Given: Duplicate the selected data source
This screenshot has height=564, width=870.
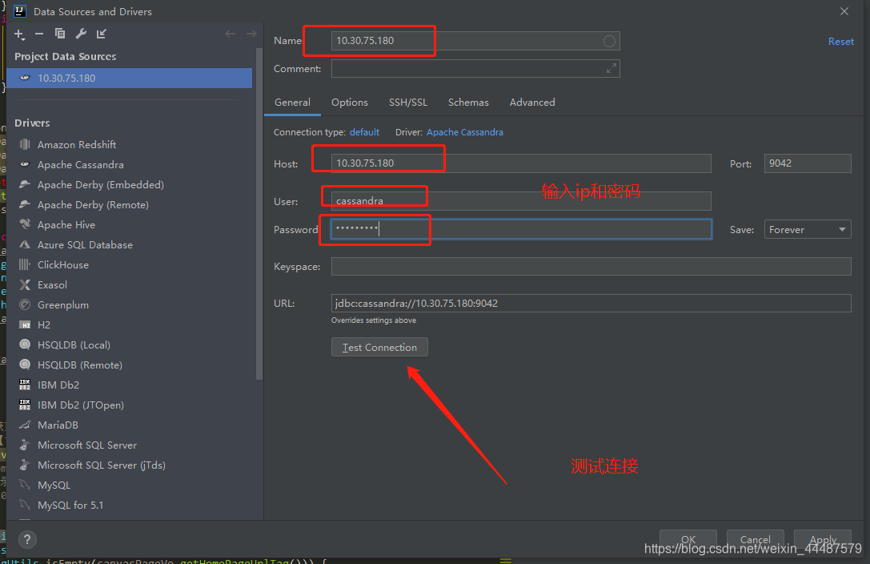Looking at the screenshot, I should (x=60, y=34).
